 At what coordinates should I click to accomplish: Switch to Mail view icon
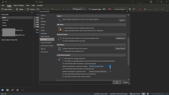pyautogui.click(x=2, y=90)
